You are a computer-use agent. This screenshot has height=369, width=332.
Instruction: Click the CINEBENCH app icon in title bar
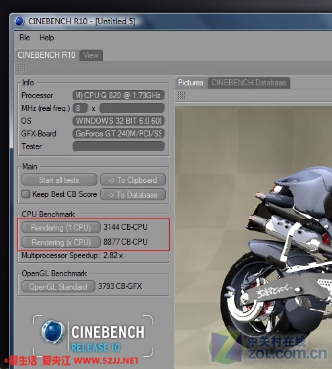pyautogui.click(x=19, y=22)
